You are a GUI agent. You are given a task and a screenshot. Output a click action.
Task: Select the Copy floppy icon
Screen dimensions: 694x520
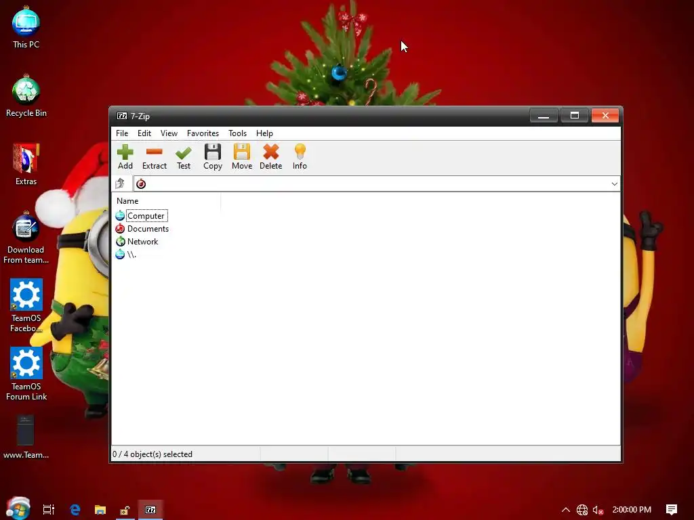coord(212,152)
